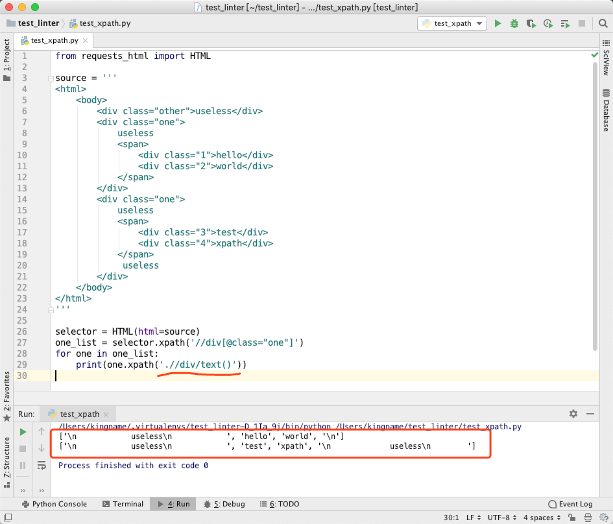Collapse the source string fold marker
613x524 pixels.
point(51,78)
